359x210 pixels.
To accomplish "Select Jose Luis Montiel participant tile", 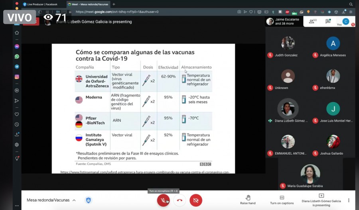I will coord(333,112).
